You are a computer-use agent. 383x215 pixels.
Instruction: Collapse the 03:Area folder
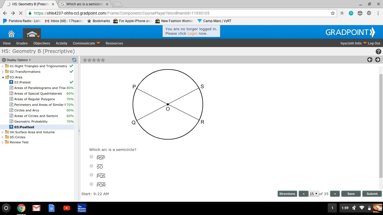tap(3, 77)
